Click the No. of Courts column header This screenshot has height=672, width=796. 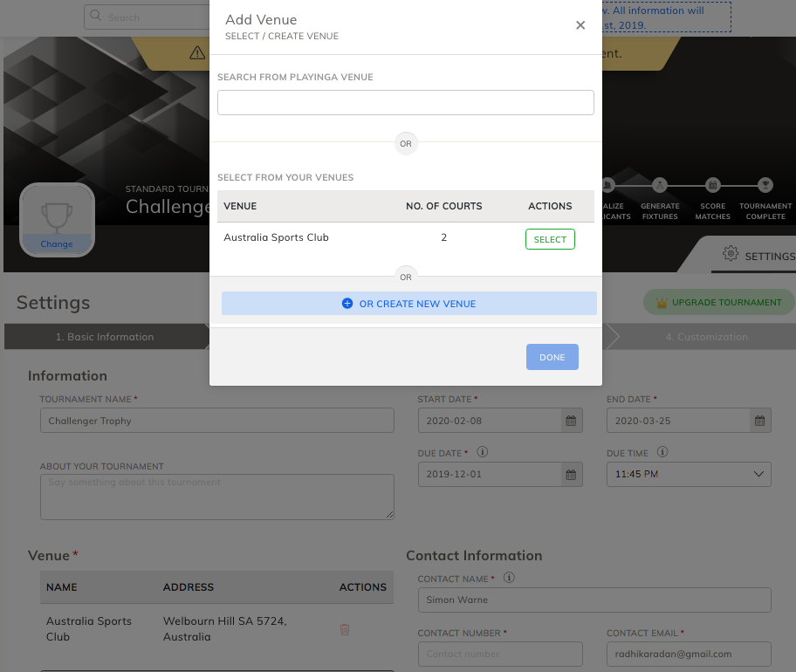[x=443, y=206]
